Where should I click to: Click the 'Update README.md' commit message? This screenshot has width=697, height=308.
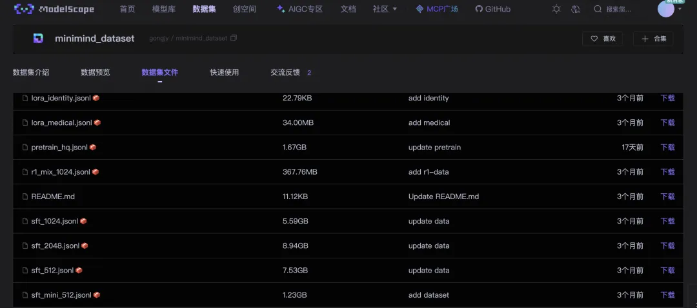point(443,196)
